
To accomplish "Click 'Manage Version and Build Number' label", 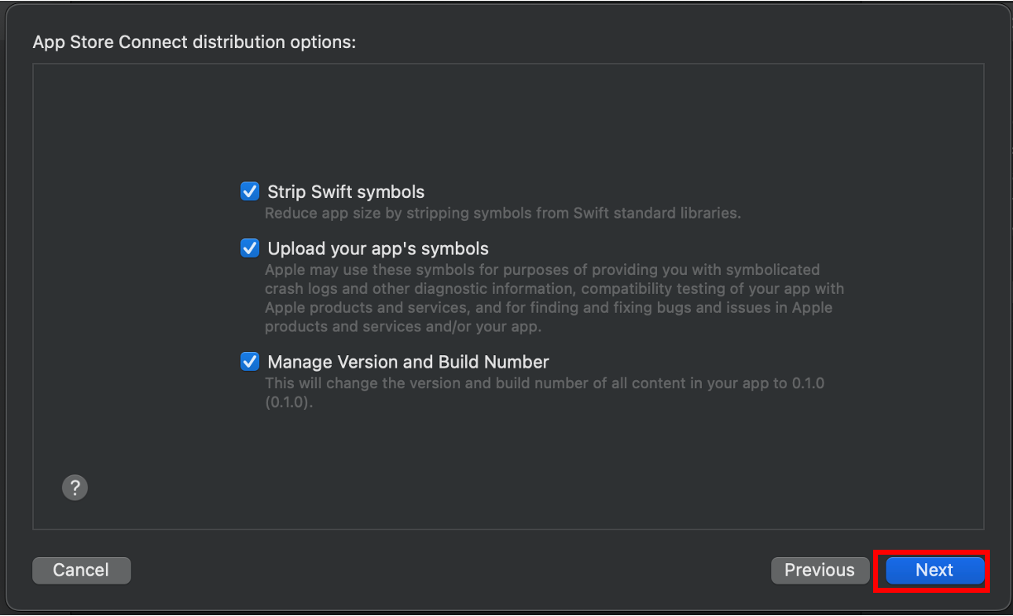I will (x=408, y=362).
